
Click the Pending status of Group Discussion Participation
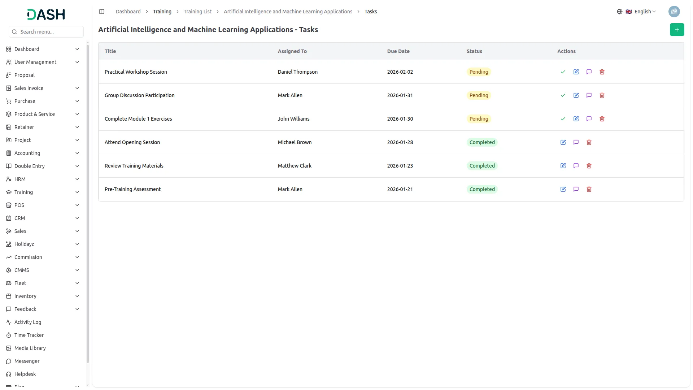[479, 95]
